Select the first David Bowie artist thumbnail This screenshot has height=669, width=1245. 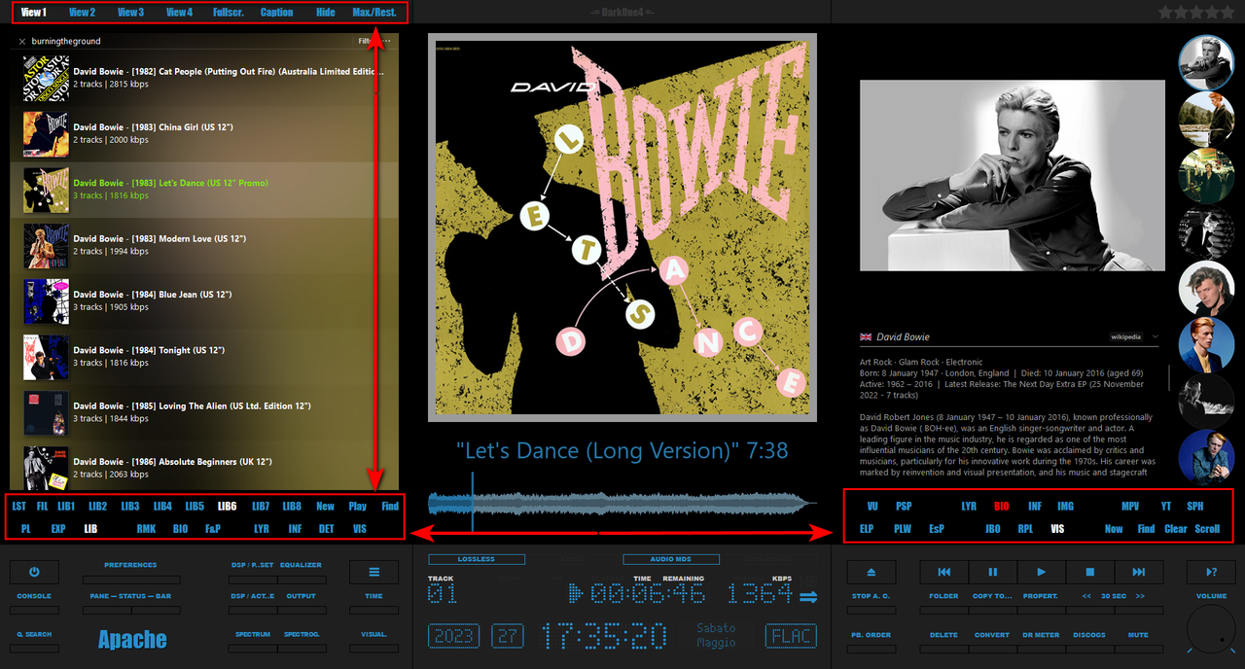pos(1206,63)
